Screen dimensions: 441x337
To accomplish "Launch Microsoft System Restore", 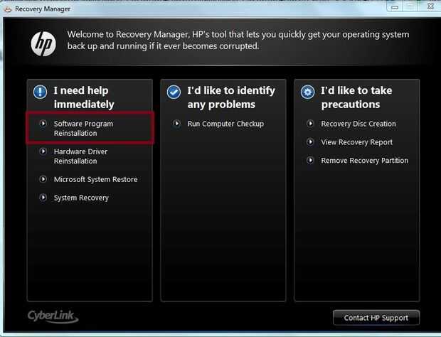I will click(x=95, y=179).
